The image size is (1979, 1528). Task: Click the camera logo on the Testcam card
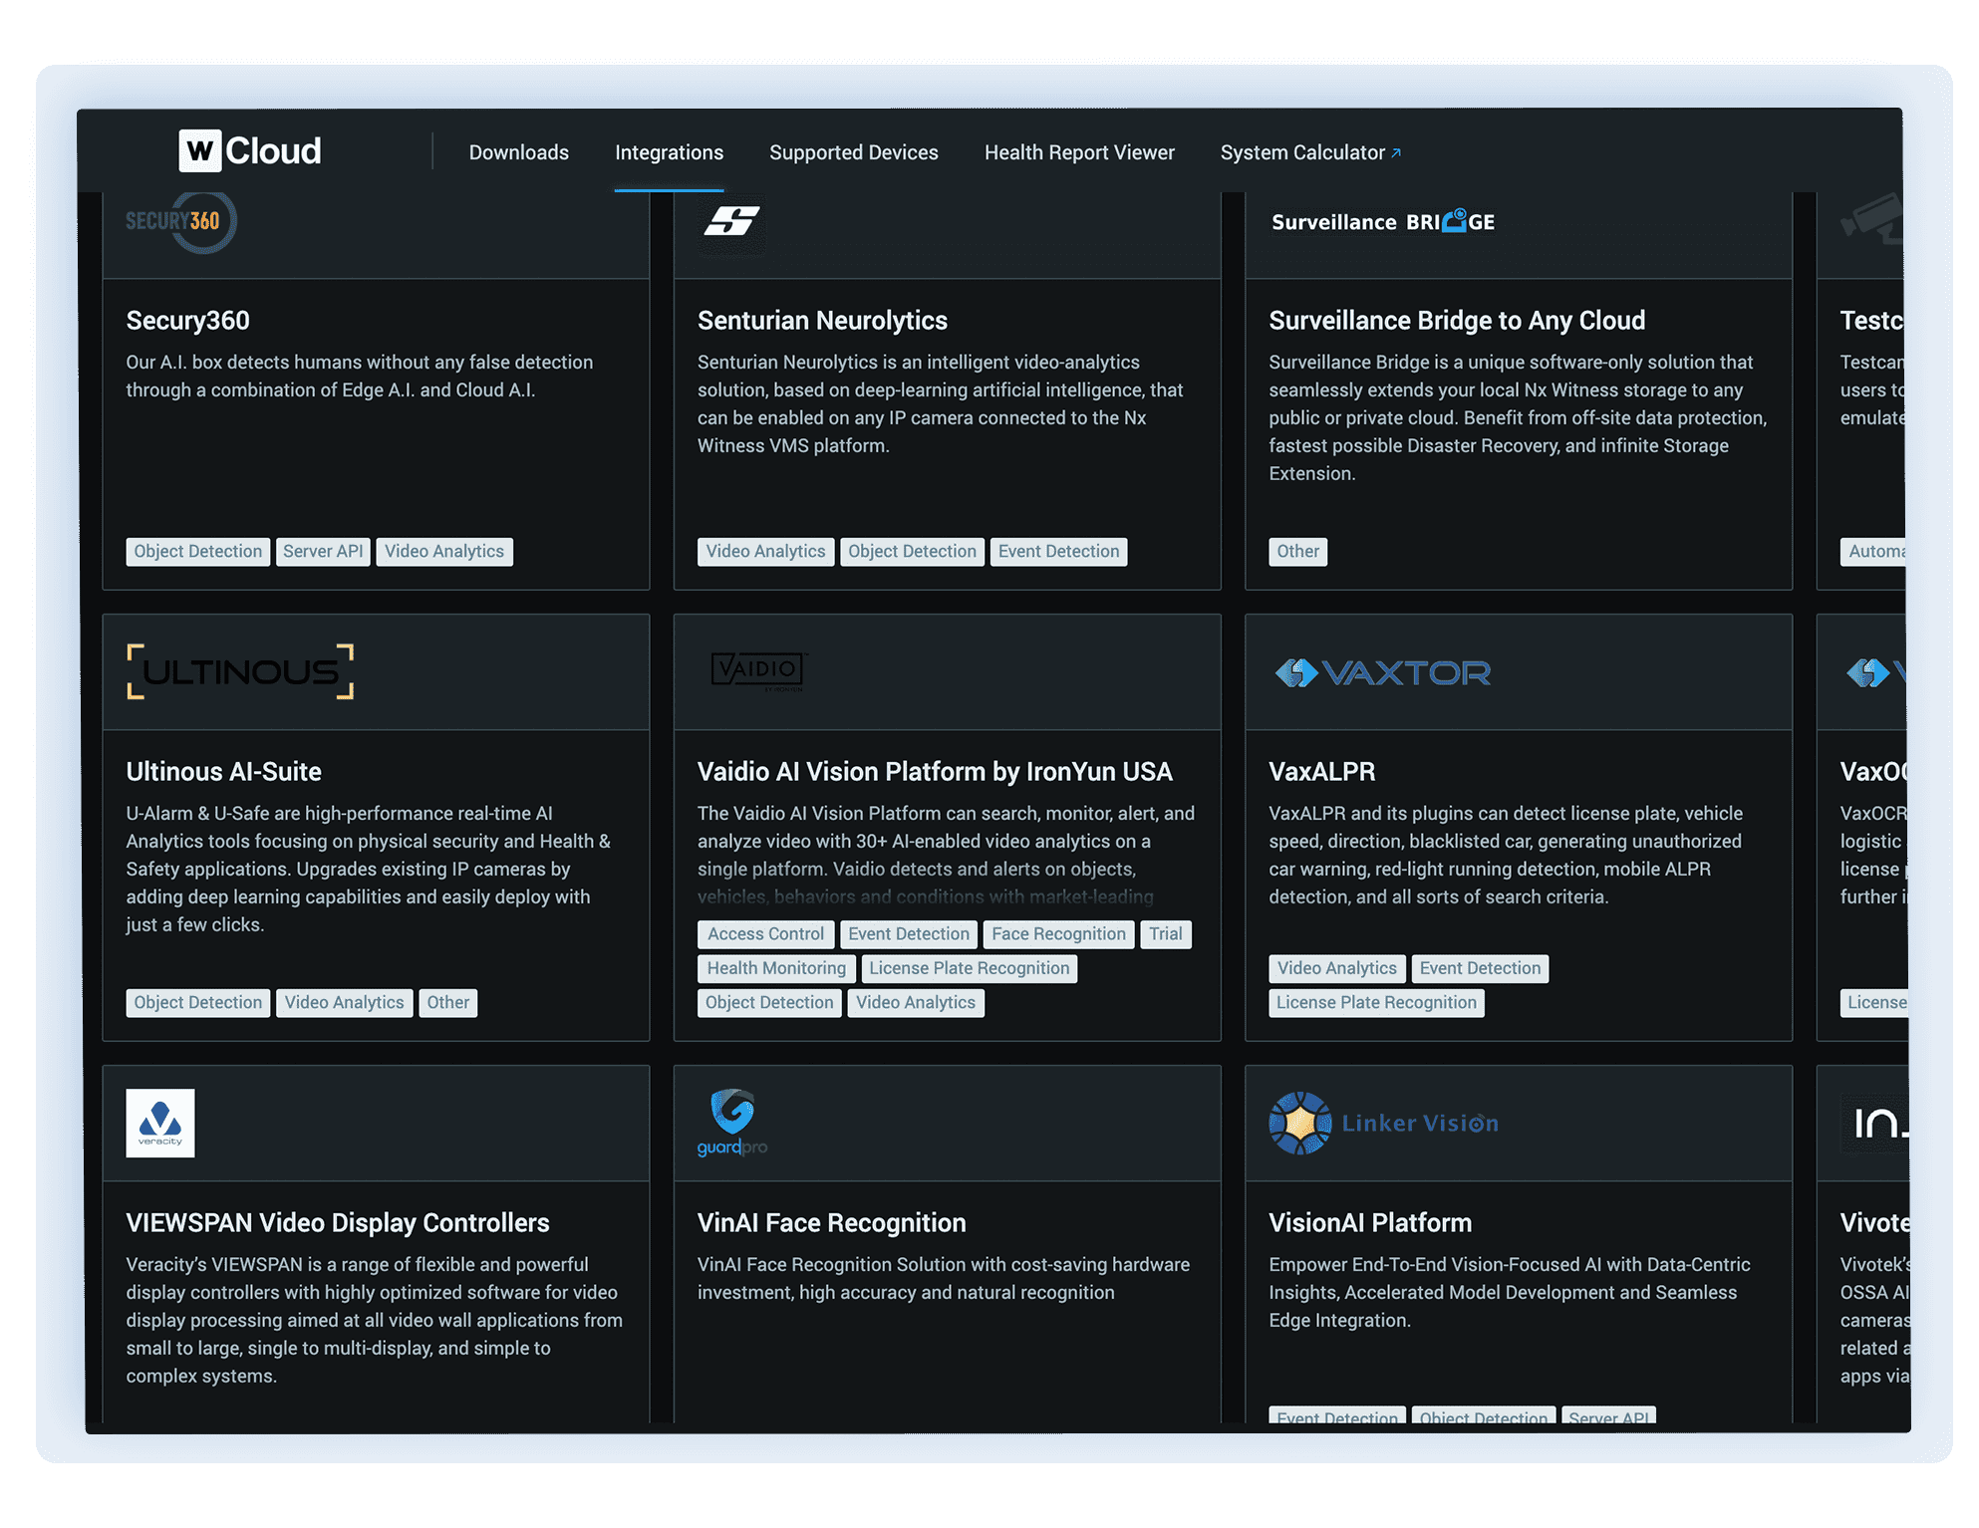click(x=1872, y=219)
